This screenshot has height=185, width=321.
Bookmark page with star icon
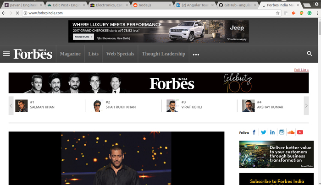(278, 13)
